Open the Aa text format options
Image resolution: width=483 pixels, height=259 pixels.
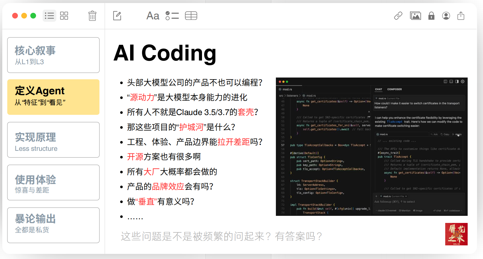point(153,16)
